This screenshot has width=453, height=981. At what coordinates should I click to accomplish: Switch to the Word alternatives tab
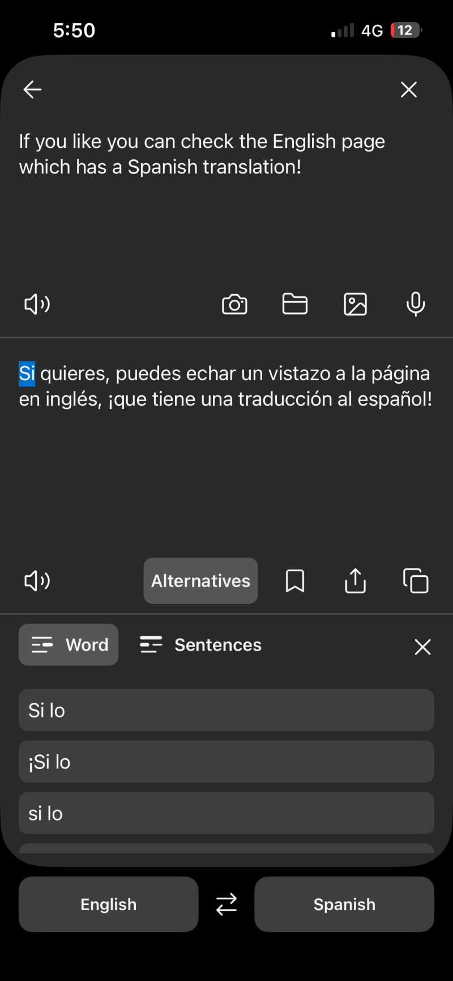pos(69,645)
